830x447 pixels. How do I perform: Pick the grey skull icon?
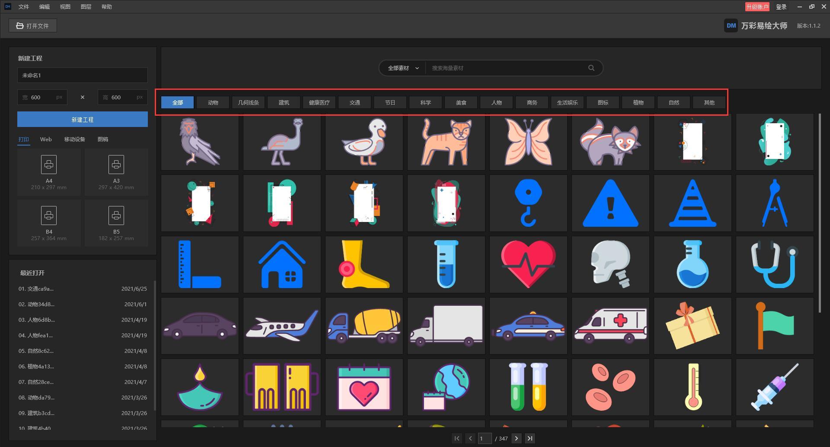coord(610,264)
